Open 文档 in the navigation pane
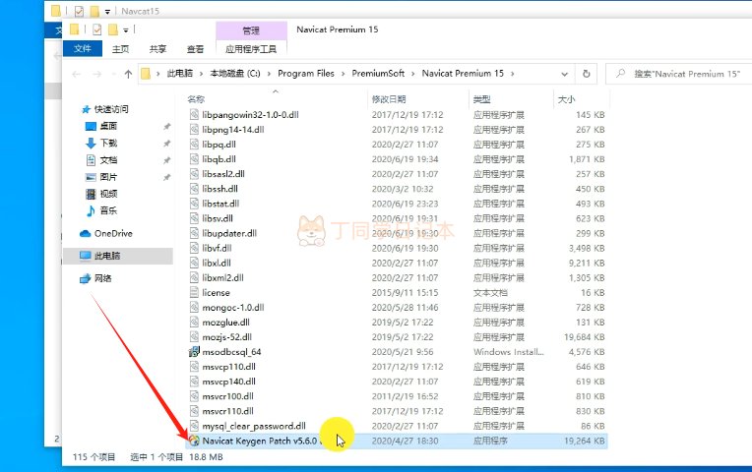 click(108, 160)
